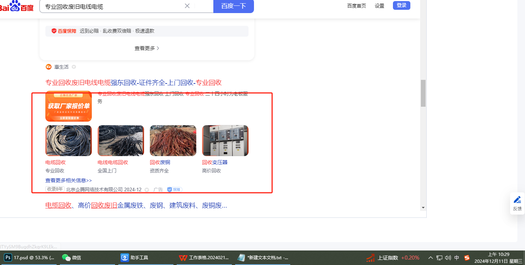The width and height of the screenshot is (525, 265).
Task: Open the 百度首页 link
Action: (x=357, y=6)
